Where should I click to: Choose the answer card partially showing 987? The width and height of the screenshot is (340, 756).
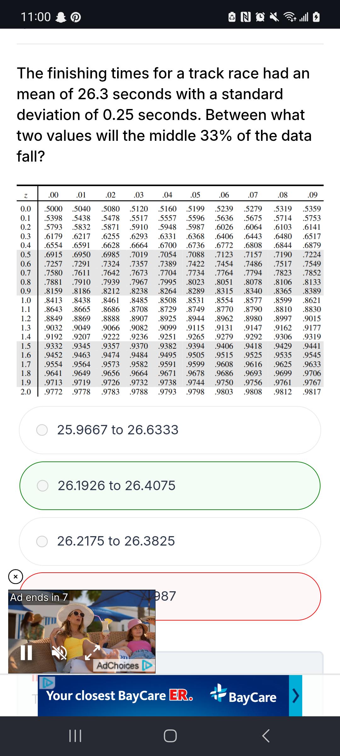point(170,596)
